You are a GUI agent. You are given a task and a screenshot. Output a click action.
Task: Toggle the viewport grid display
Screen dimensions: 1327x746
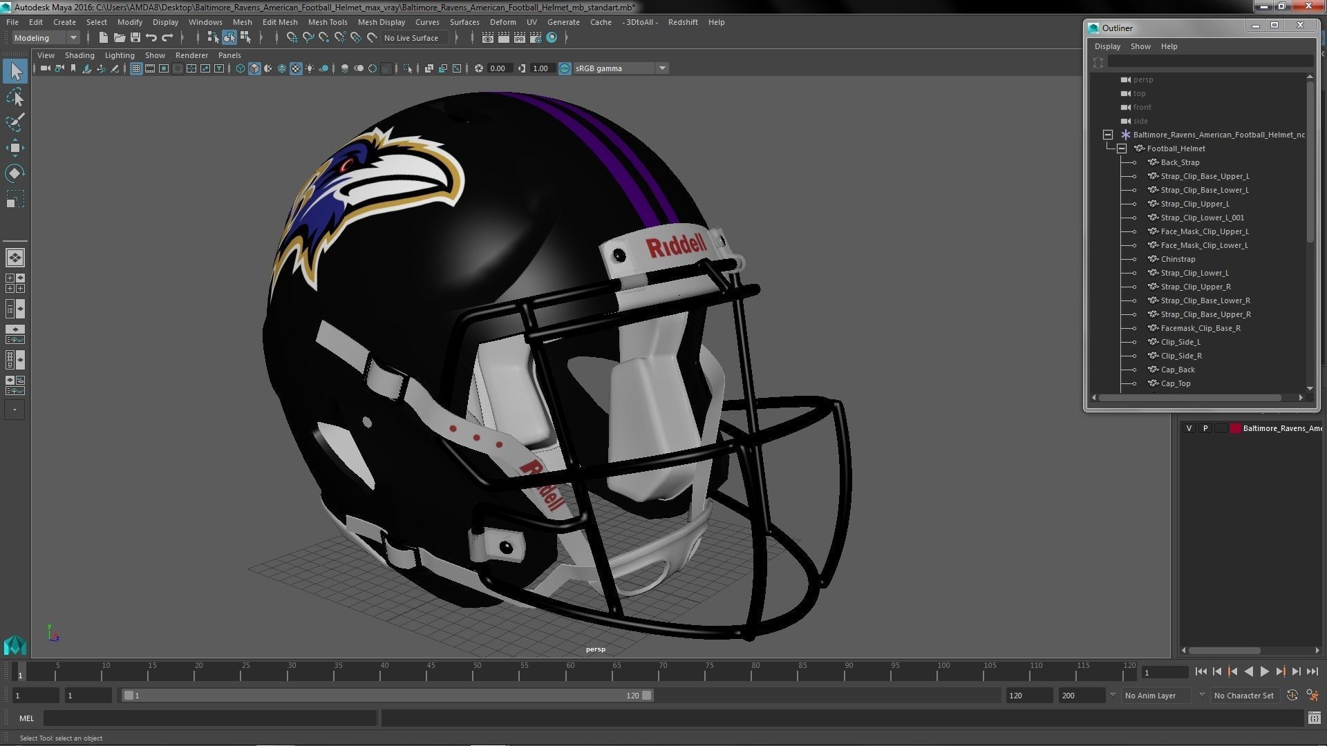[136, 68]
